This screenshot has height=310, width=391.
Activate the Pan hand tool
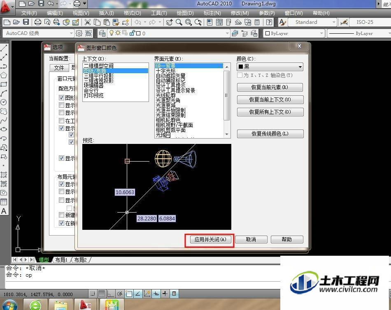pyautogui.click(x=170, y=22)
